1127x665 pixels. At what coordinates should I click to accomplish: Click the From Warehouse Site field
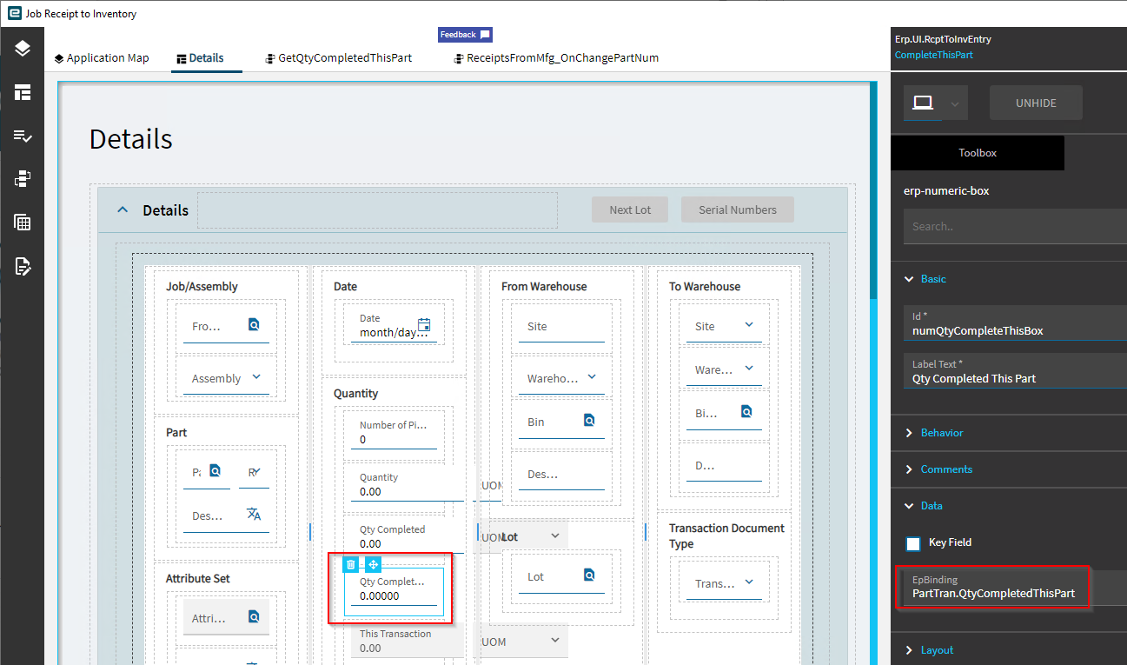(x=561, y=326)
